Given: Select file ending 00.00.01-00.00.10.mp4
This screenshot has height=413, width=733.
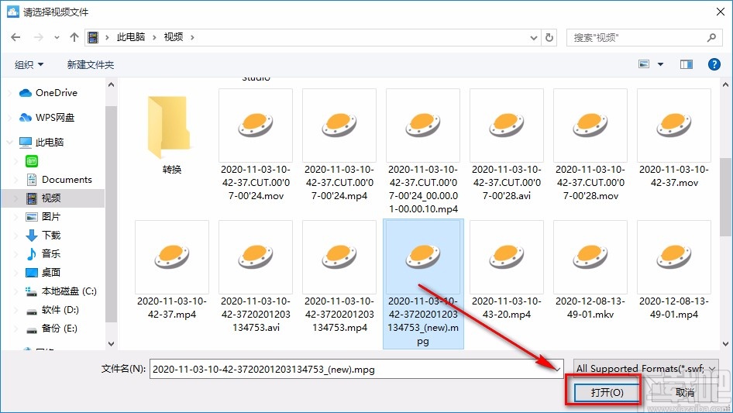Looking at the screenshot, I should [x=423, y=152].
